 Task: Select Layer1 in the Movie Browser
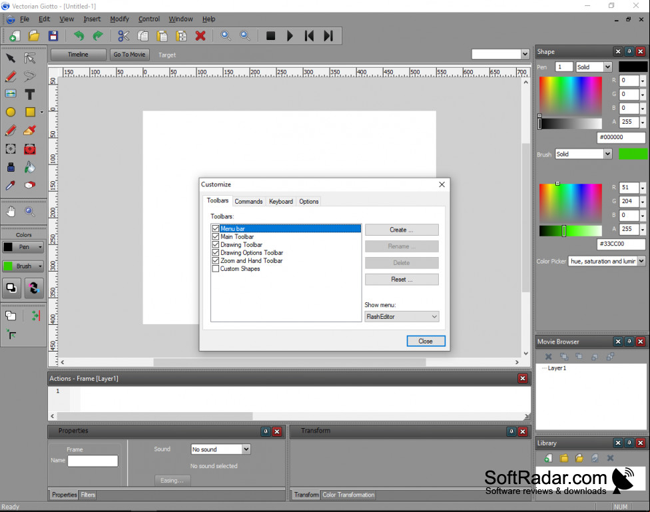pos(557,368)
